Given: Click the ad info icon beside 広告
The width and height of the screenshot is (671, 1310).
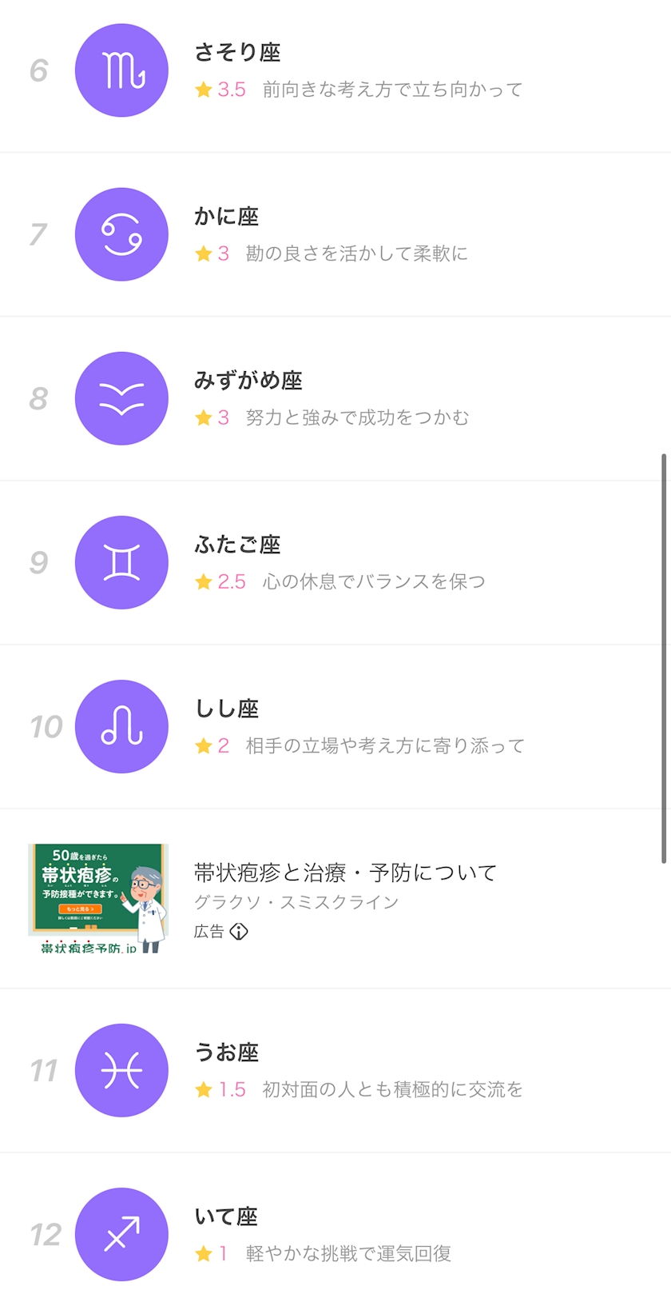Looking at the screenshot, I should pyautogui.click(x=239, y=931).
